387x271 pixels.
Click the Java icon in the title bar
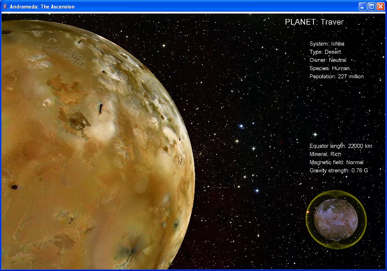(5, 7)
